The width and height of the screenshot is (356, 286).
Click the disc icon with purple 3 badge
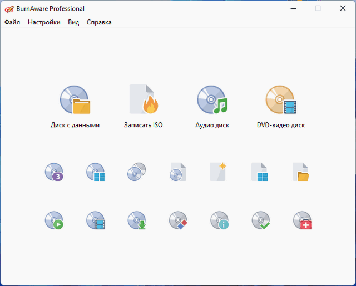tap(54, 172)
